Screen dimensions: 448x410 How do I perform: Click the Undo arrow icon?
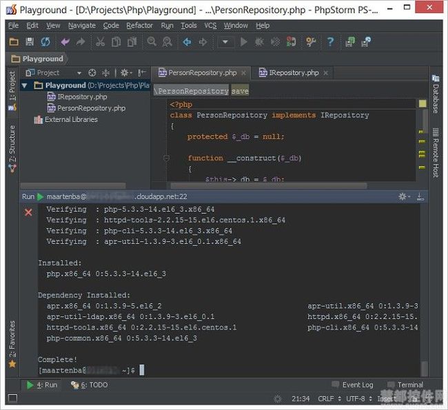point(65,42)
